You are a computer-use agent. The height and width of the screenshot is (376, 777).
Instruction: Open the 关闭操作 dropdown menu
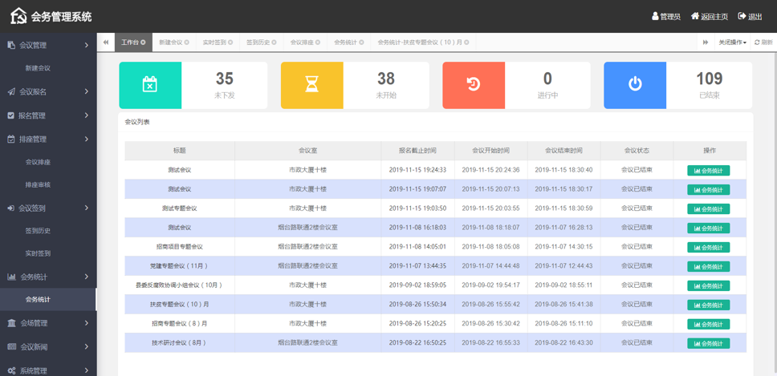click(x=731, y=42)
